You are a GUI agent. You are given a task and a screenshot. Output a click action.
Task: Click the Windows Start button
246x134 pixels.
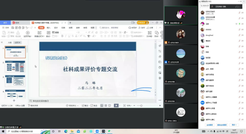3,131
